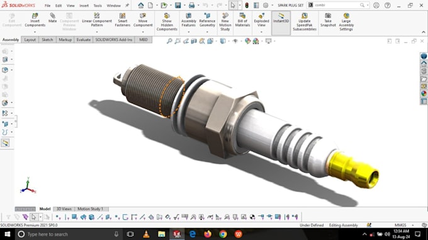Open the Options gear icon
The height and width of the screenshot is (240, 428).
click(266, 5)
